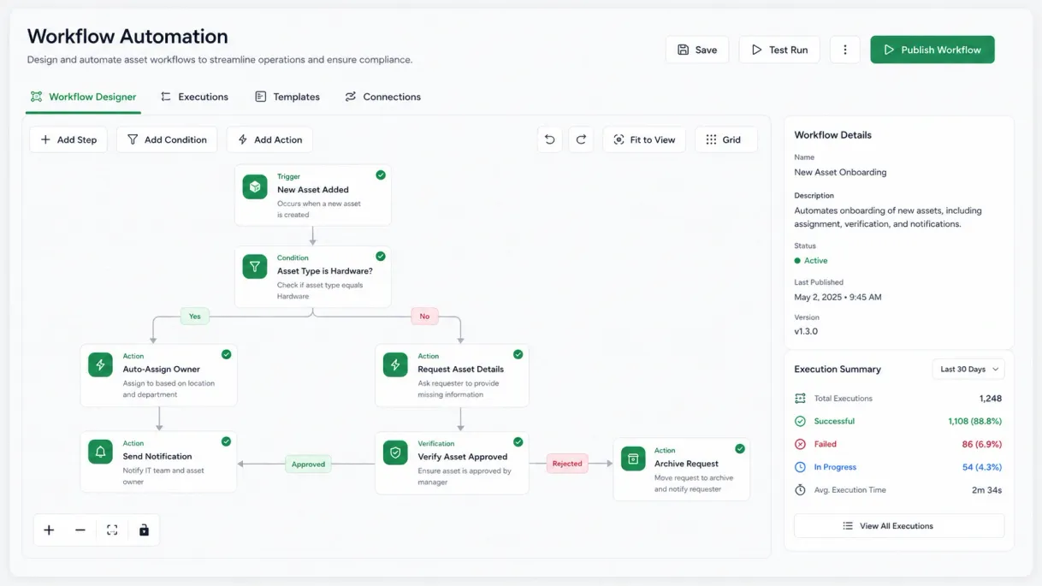Click Publish Workflow button

point(932,50)
